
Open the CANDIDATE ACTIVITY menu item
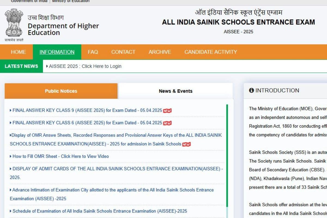click(x=210, y=52)
